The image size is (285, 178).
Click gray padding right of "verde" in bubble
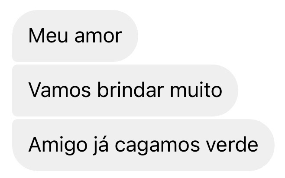[x=266, y=145]
